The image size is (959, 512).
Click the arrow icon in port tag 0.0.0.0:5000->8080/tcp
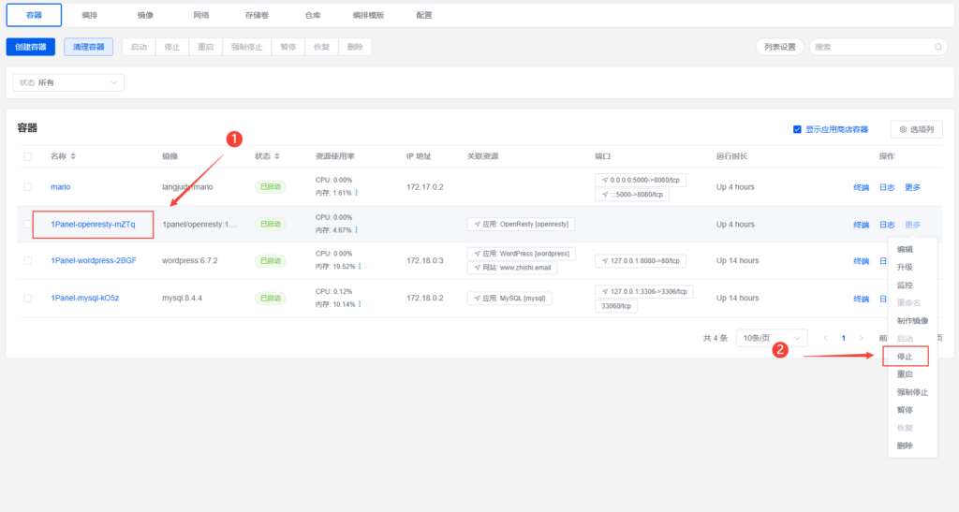(605, 181)
